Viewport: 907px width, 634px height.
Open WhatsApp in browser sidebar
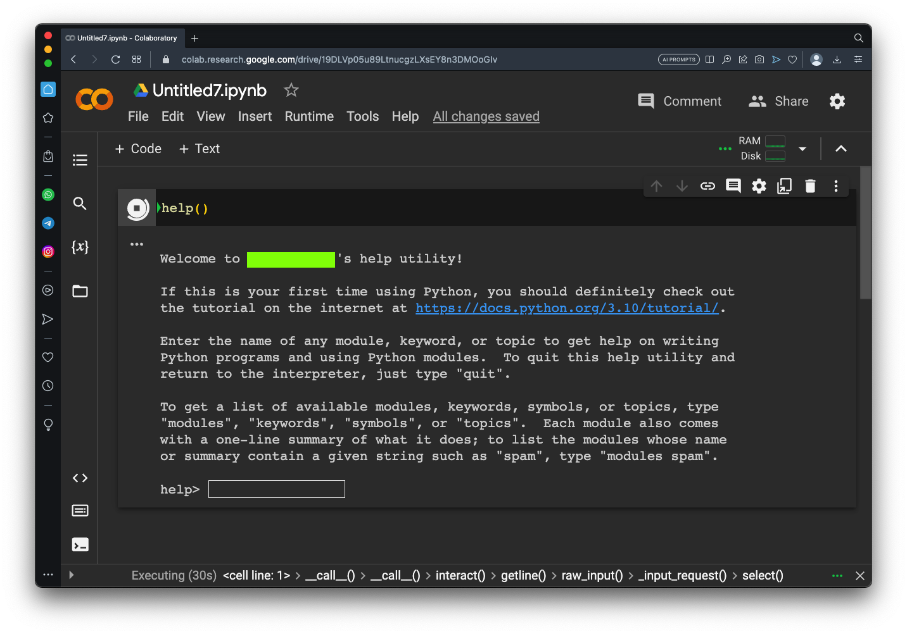coord(48,195)
